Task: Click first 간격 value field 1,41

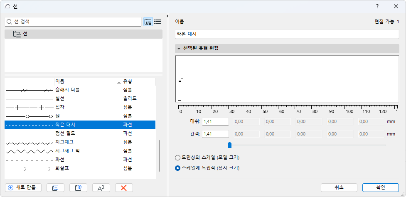Action: point(215,134)
